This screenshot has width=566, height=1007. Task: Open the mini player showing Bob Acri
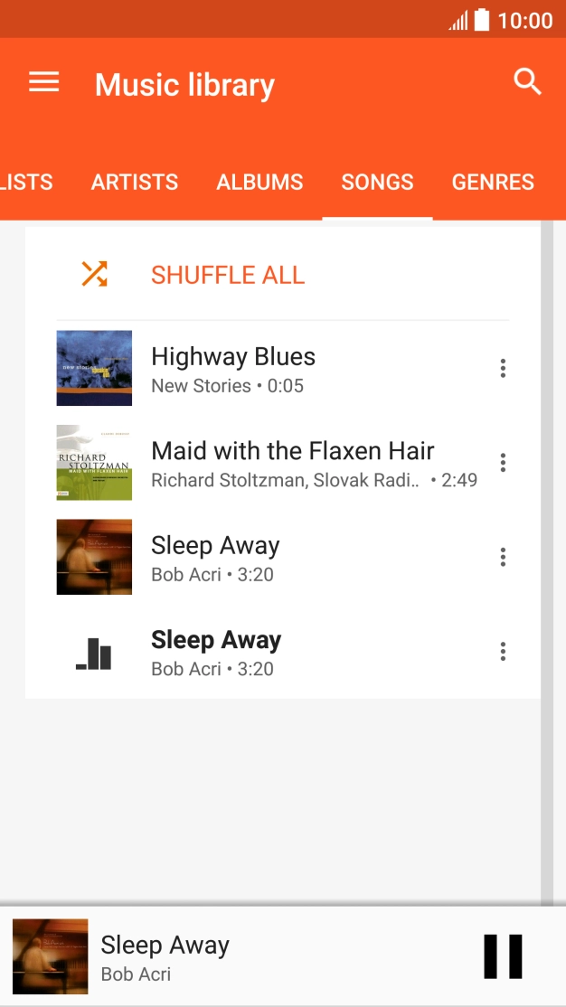(x=226, y=955)
